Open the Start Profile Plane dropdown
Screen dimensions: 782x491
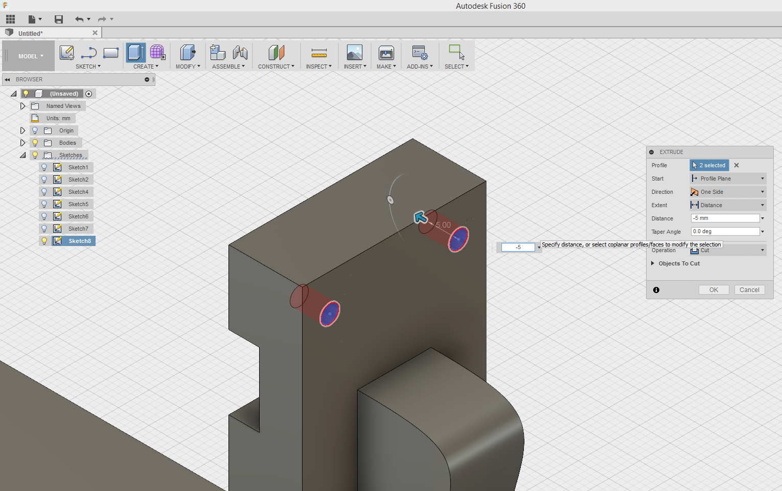pos(728,178)
